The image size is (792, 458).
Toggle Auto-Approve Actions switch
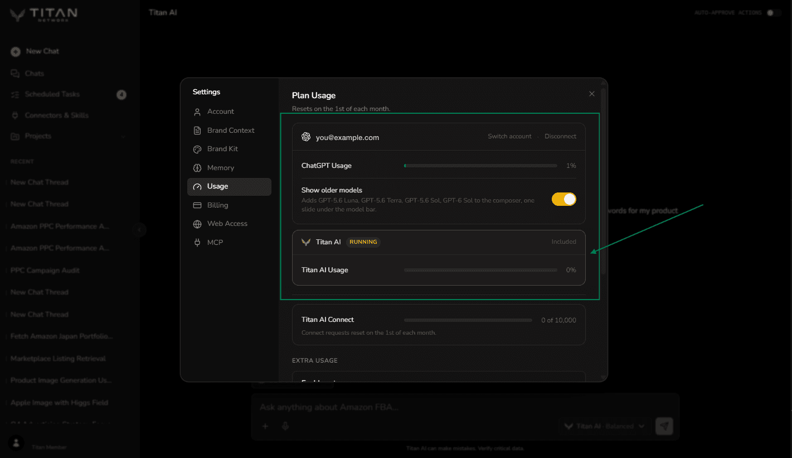774,13
